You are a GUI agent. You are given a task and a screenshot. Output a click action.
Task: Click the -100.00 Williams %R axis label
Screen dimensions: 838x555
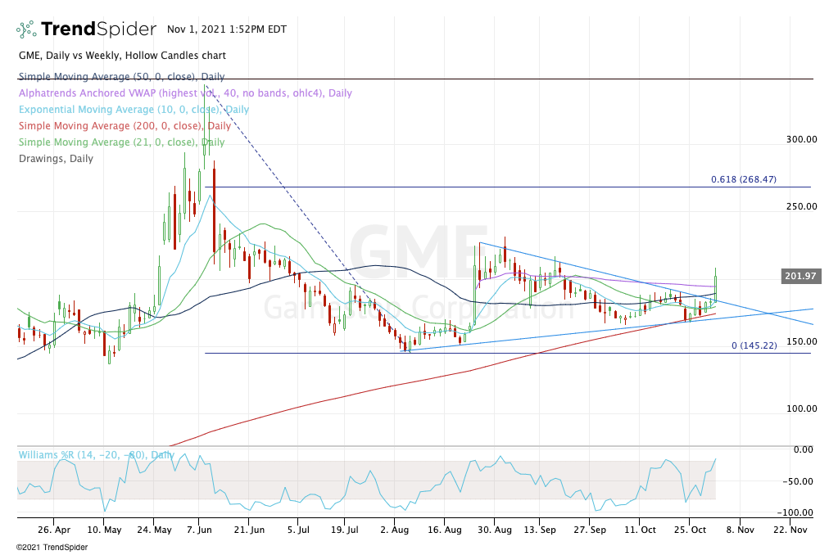[x=796, y=512]
